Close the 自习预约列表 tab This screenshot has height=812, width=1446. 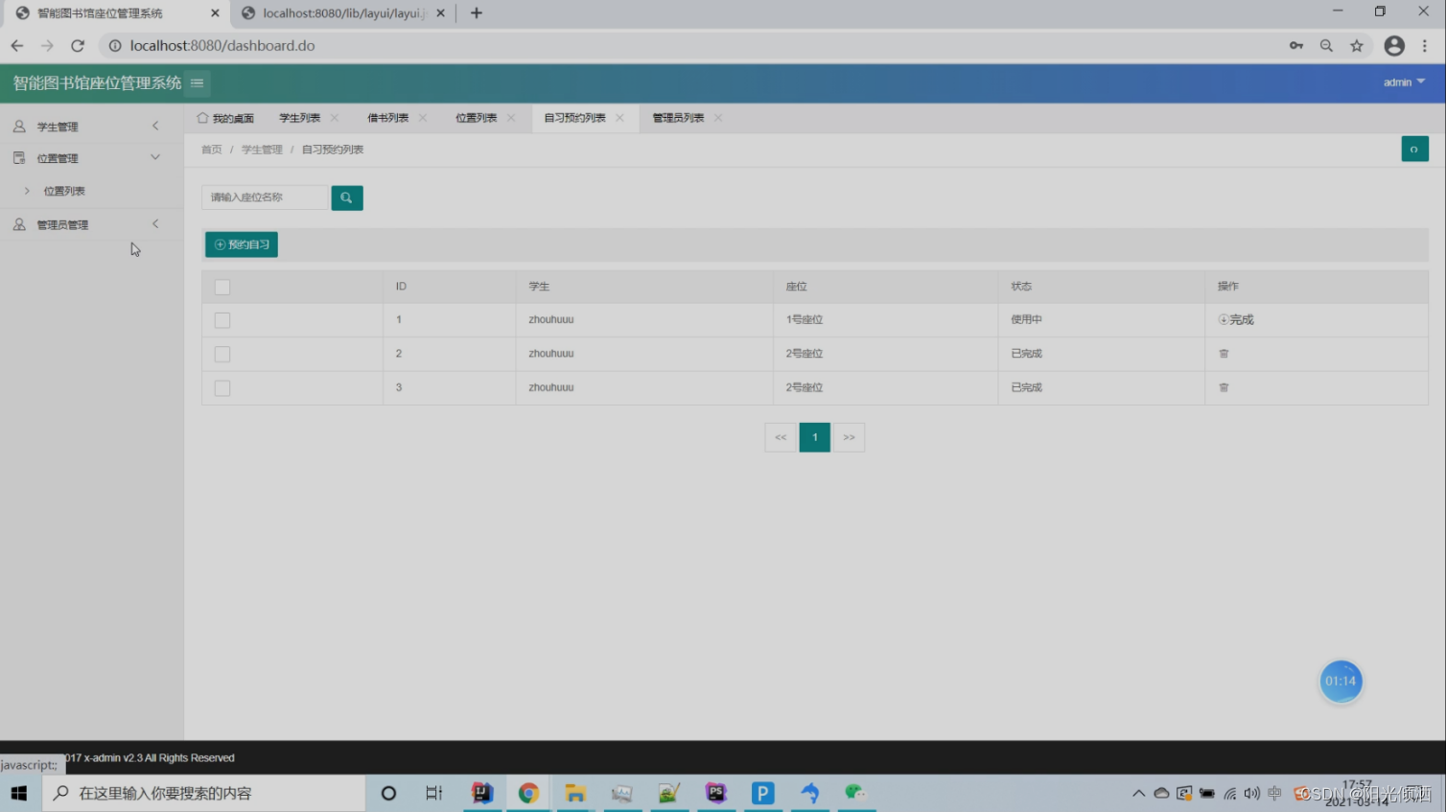[x=620, y=118]
